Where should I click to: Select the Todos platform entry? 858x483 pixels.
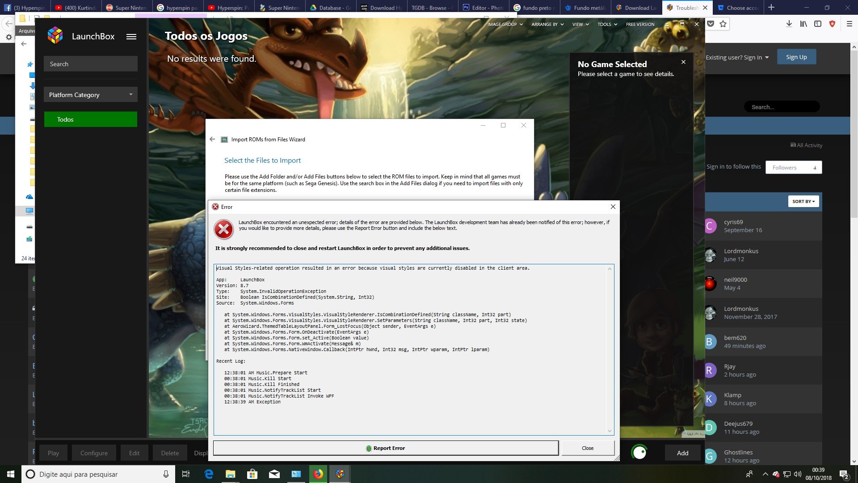91,119
